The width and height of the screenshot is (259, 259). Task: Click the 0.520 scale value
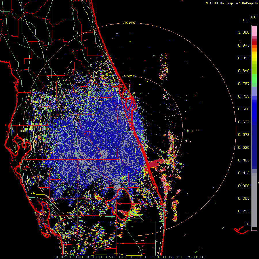[244, 148]
